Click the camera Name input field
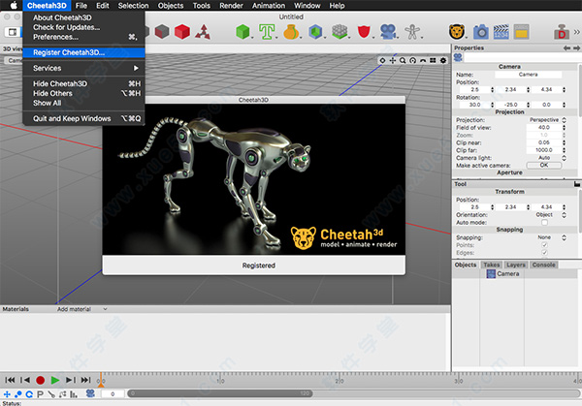582x406 pixels. (x=528, y=75)
